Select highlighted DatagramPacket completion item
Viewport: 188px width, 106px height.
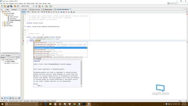(x=60, y=48)
